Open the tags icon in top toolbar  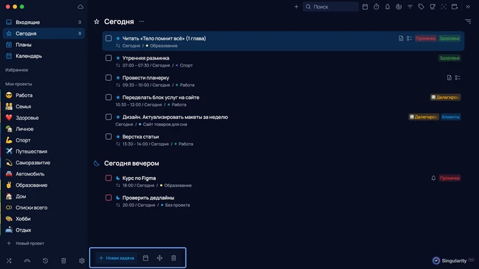click(421, 6)
